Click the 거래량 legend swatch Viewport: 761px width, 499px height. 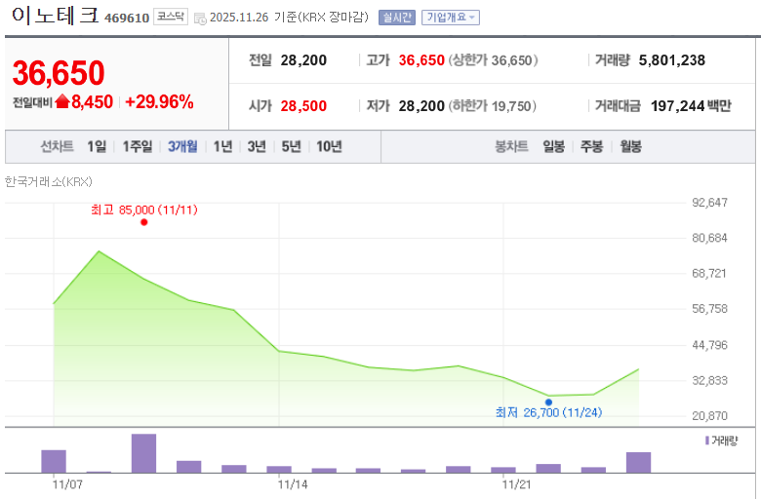click(x=707, y=441)
